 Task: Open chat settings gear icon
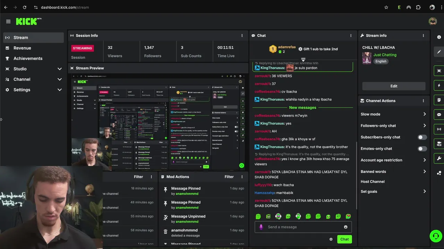coord(331,239)
